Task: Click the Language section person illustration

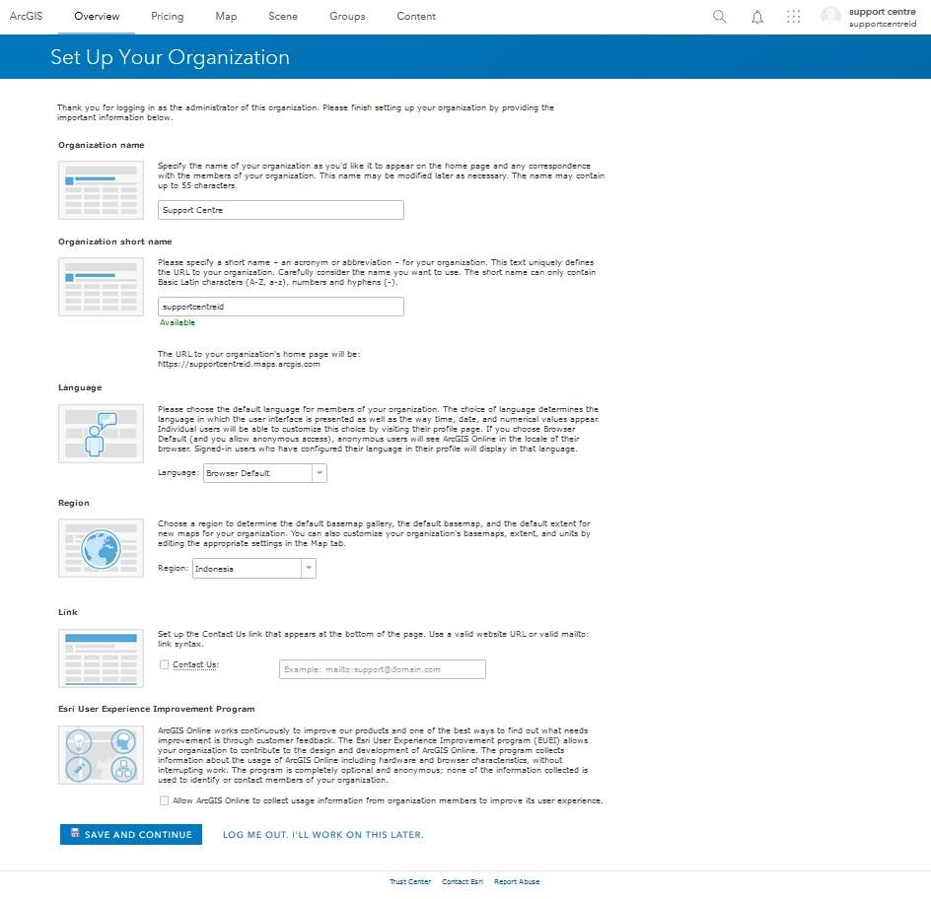Action: (x=101, y=433)
